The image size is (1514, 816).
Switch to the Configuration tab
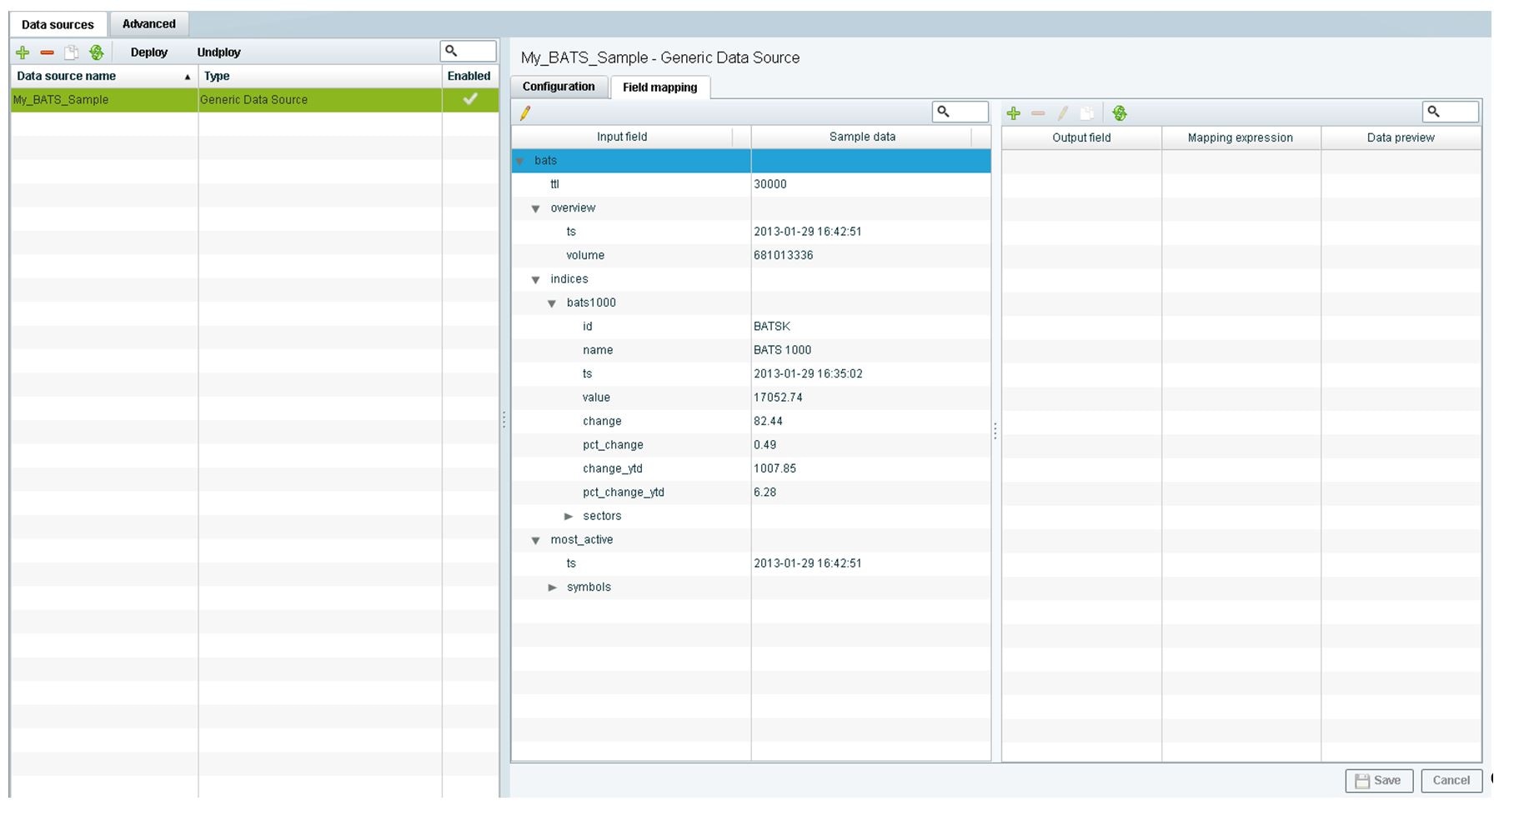pos(559,86)
